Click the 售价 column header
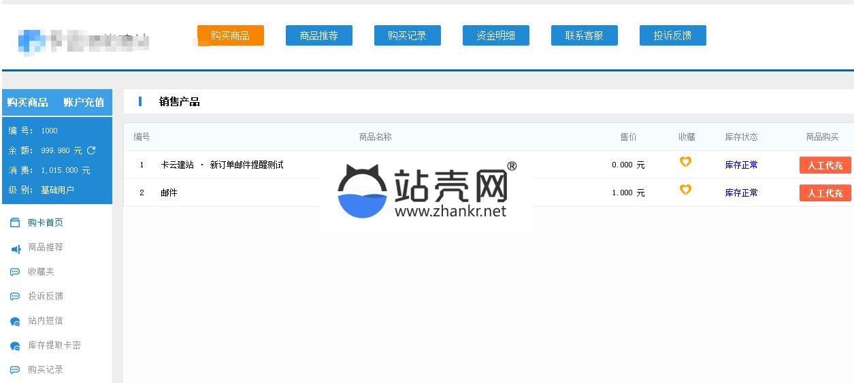 [x=628, y=137]
